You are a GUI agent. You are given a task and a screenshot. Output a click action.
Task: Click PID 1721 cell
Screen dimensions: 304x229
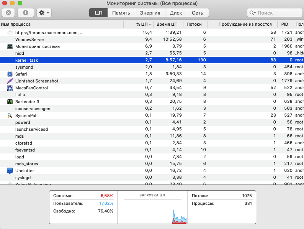[287, 32]
